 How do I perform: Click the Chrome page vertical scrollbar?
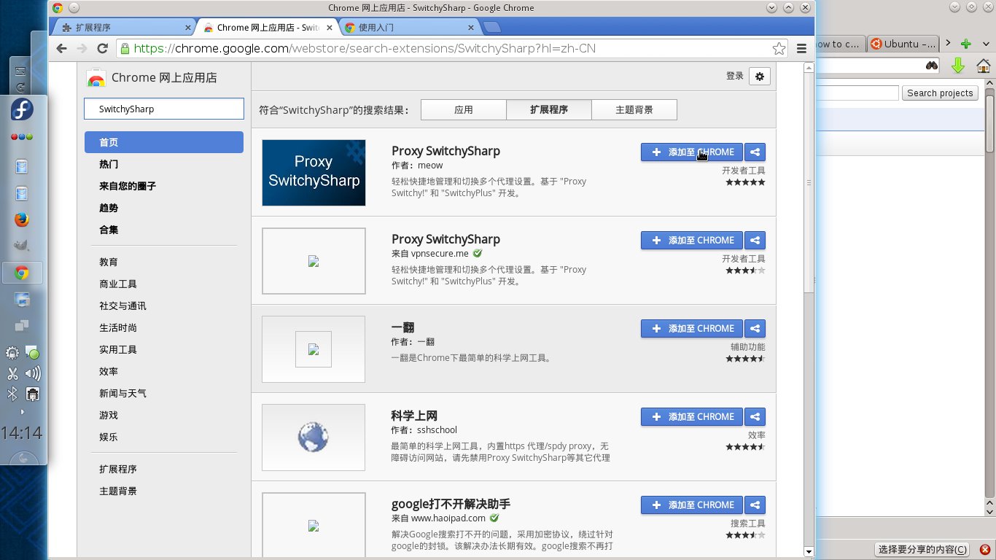tap(809, 182)
